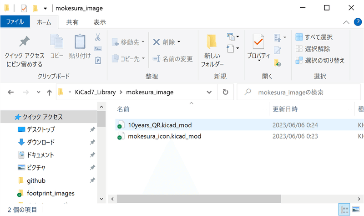Select the mokesura_icon.kicad_mod file
Screen dimensions: 364x216
coord(165,136)
